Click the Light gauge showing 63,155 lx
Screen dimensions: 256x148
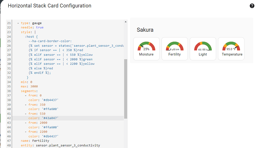click(203, 49)
